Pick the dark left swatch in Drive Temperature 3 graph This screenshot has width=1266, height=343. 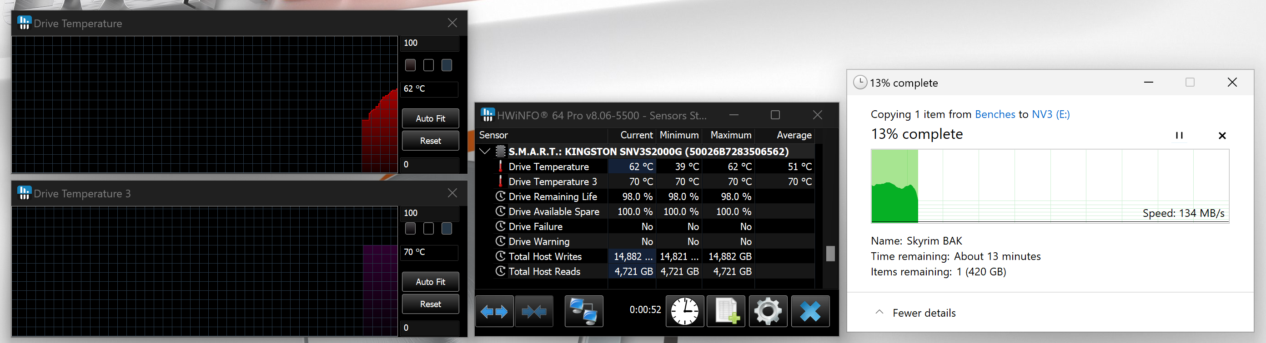(x=410, y=228)
